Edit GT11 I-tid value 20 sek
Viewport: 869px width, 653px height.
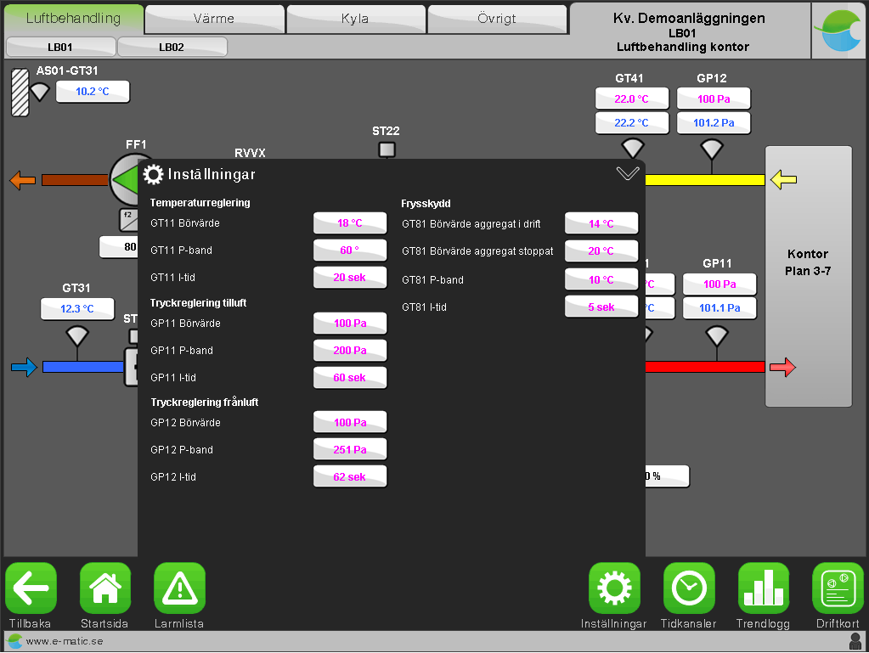350,278
